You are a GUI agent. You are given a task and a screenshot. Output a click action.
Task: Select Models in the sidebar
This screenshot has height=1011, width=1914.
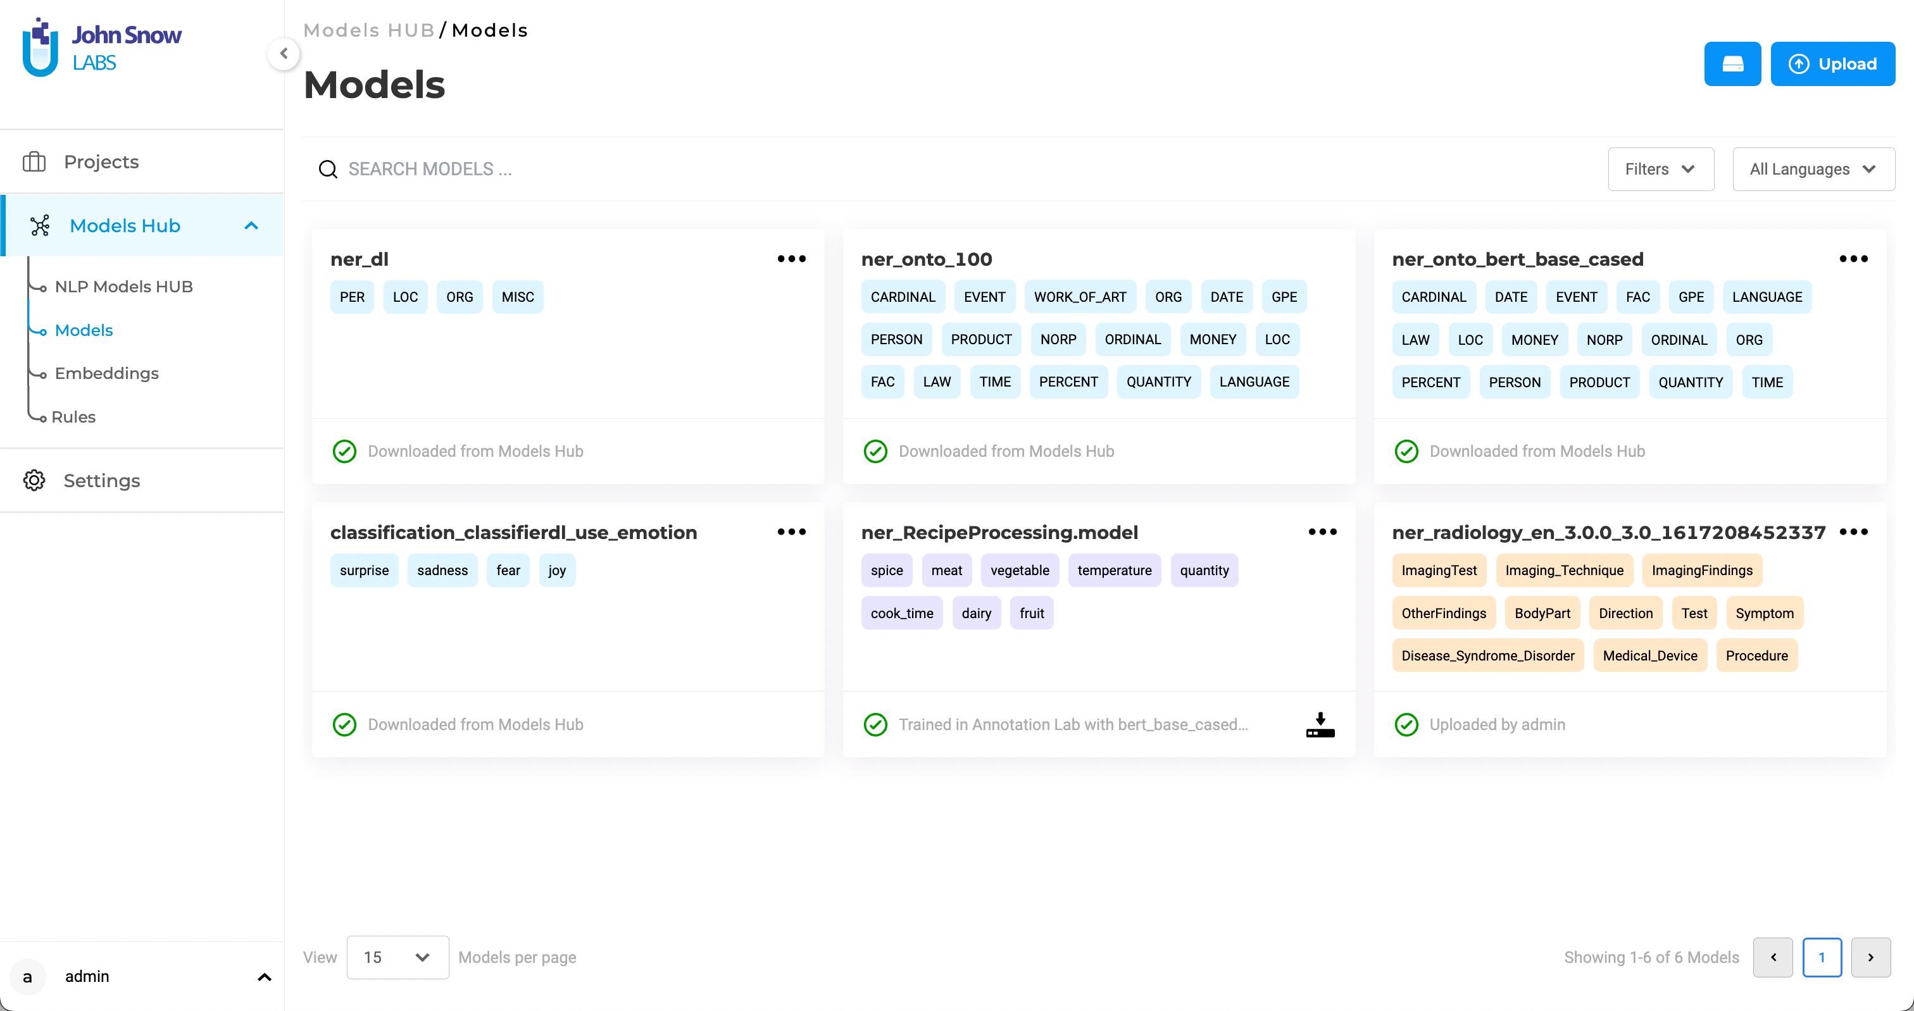(x=84, y=330)
